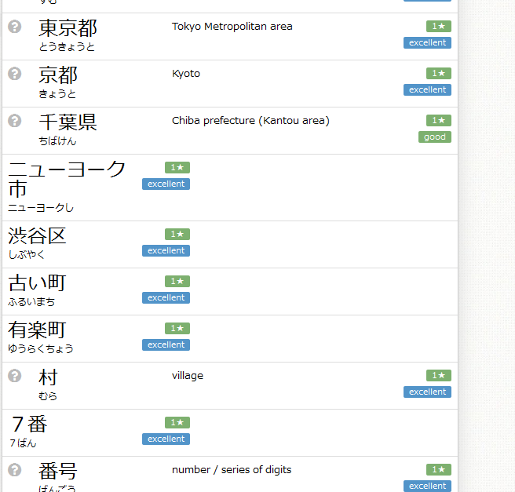Click the excellent badge for ニューヨーク市

166,184
